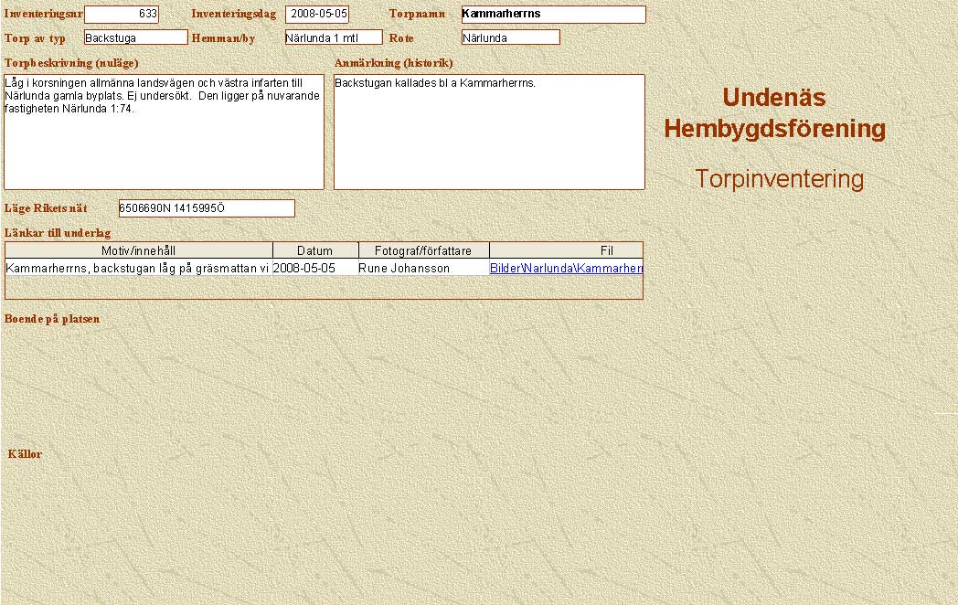958x605 pixels.
Task: Click inside the Anmärkning historik text box
Action: coord(489,132)
